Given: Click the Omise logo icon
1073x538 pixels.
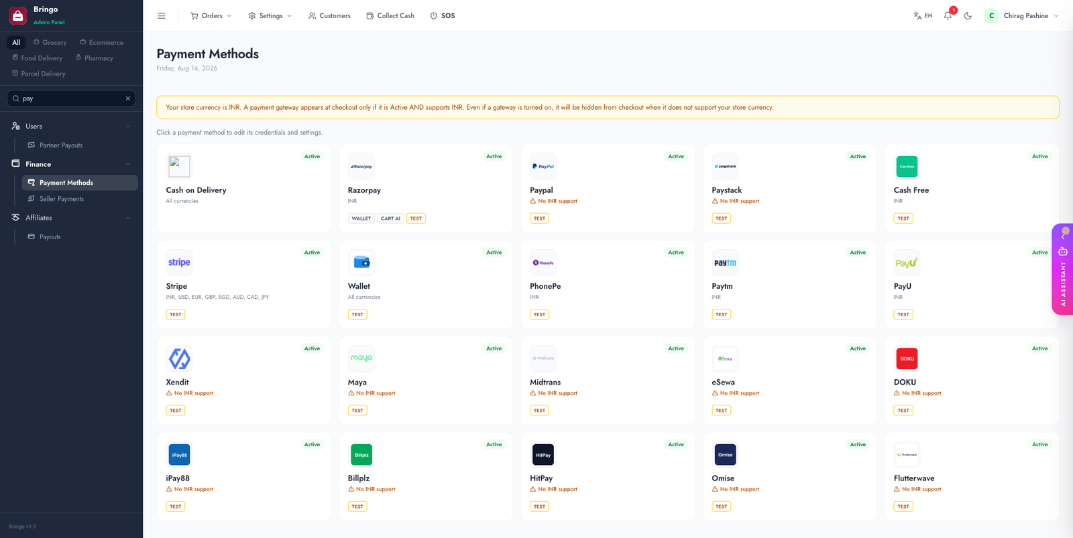Looking at the screenshot, I should [725, 455].
